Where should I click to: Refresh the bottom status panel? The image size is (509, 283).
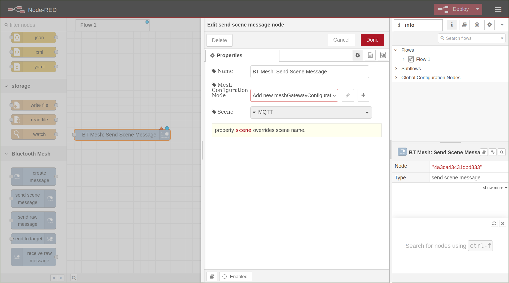point(494,223)
